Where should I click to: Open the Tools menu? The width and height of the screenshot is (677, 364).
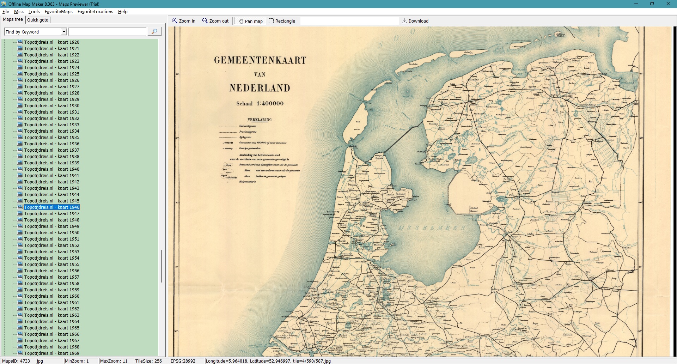(34, 12)
